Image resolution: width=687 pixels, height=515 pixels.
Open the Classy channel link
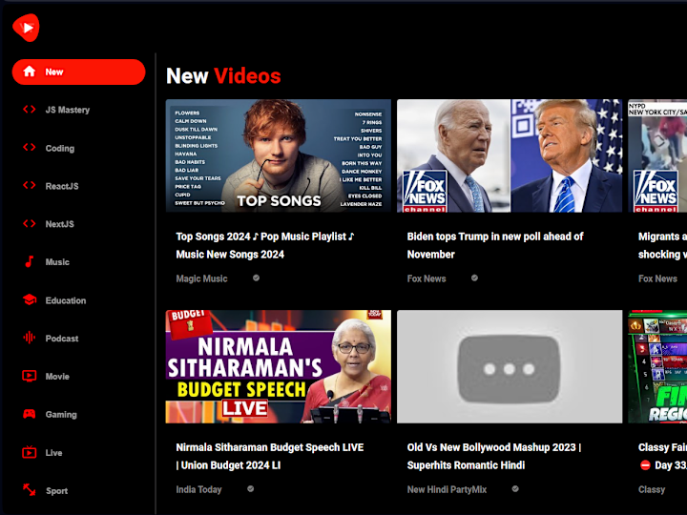pyautogui.click(x=652, y=489)
